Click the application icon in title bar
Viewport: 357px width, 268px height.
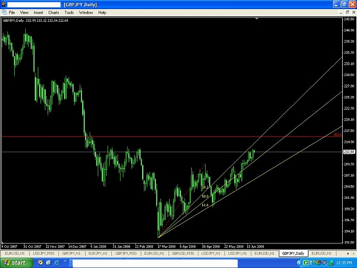point(3,5)
